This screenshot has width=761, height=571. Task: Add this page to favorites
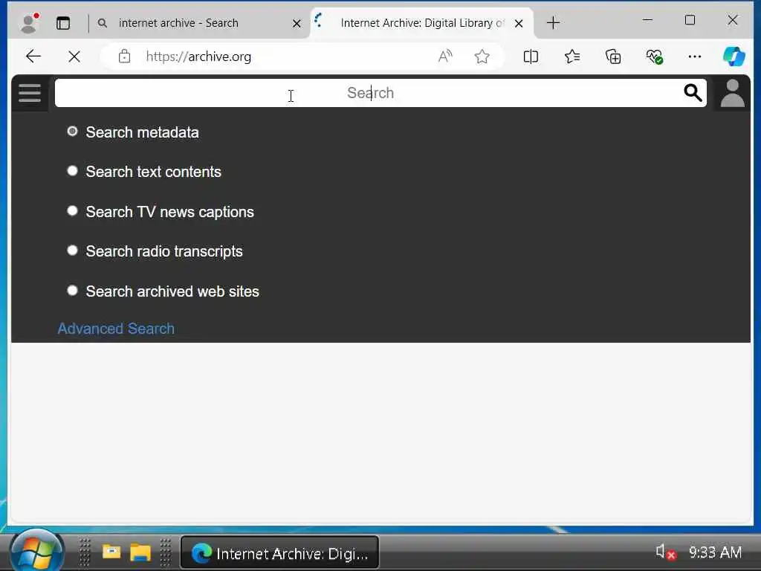(482, 57)
